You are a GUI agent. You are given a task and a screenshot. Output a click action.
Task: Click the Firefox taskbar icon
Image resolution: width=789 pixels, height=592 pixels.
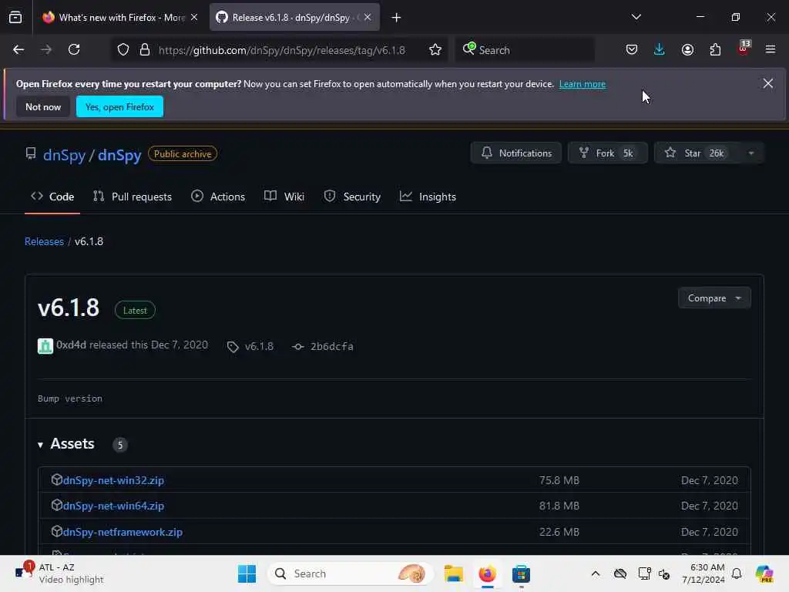(x=487, y=573)
